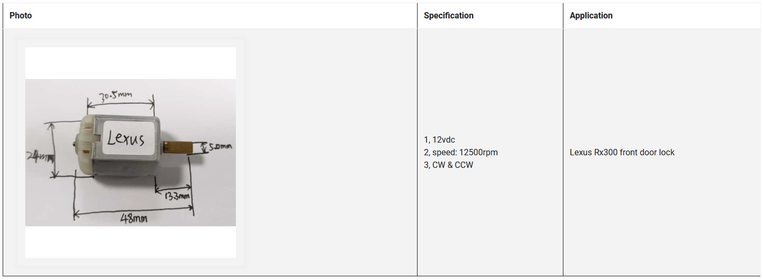Open the Lexus motor photo thumbnail
This screenshot has height=280, width=763.
[x=131, y=153]
